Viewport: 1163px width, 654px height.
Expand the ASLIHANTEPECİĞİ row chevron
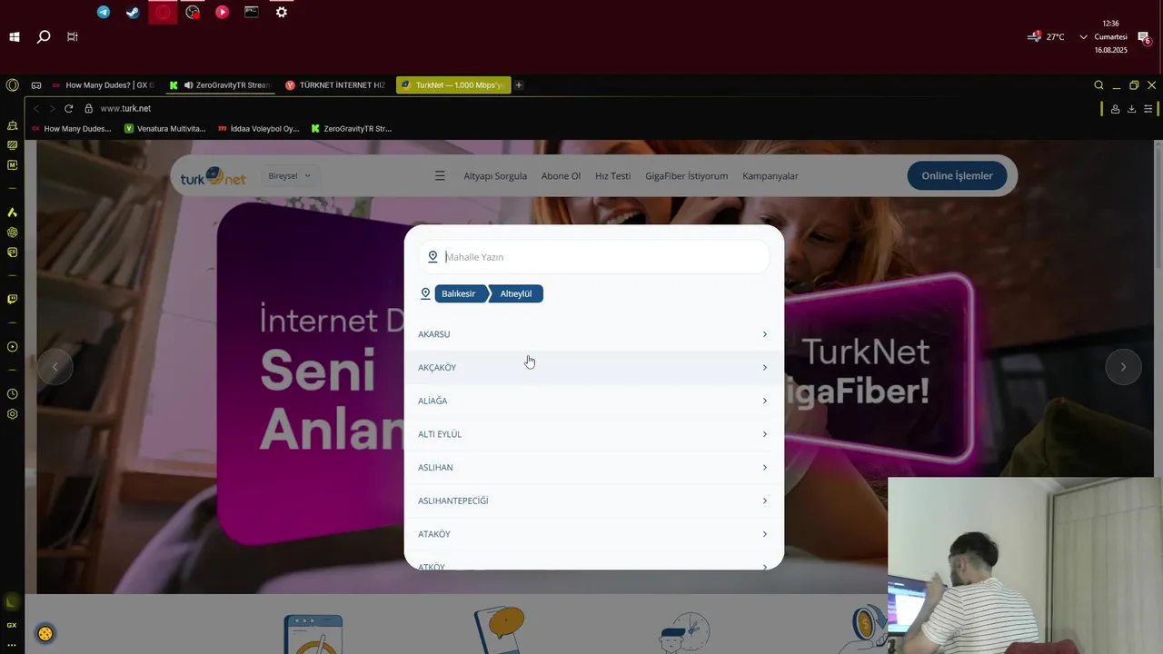764,500
